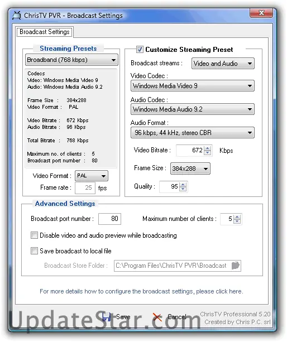Select the Broadcast Settings tab
This screenshot has width=287, height=342.
click(x=45, y=32)
